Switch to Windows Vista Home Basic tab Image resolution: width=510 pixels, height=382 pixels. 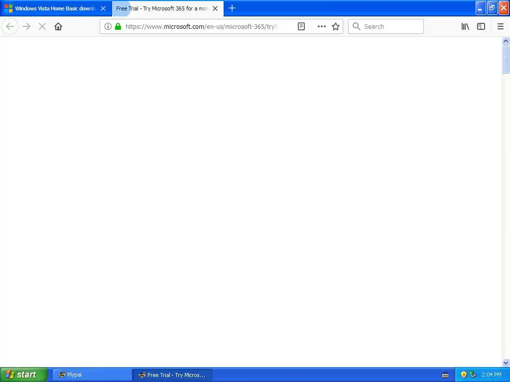click(x=56, y=8)
